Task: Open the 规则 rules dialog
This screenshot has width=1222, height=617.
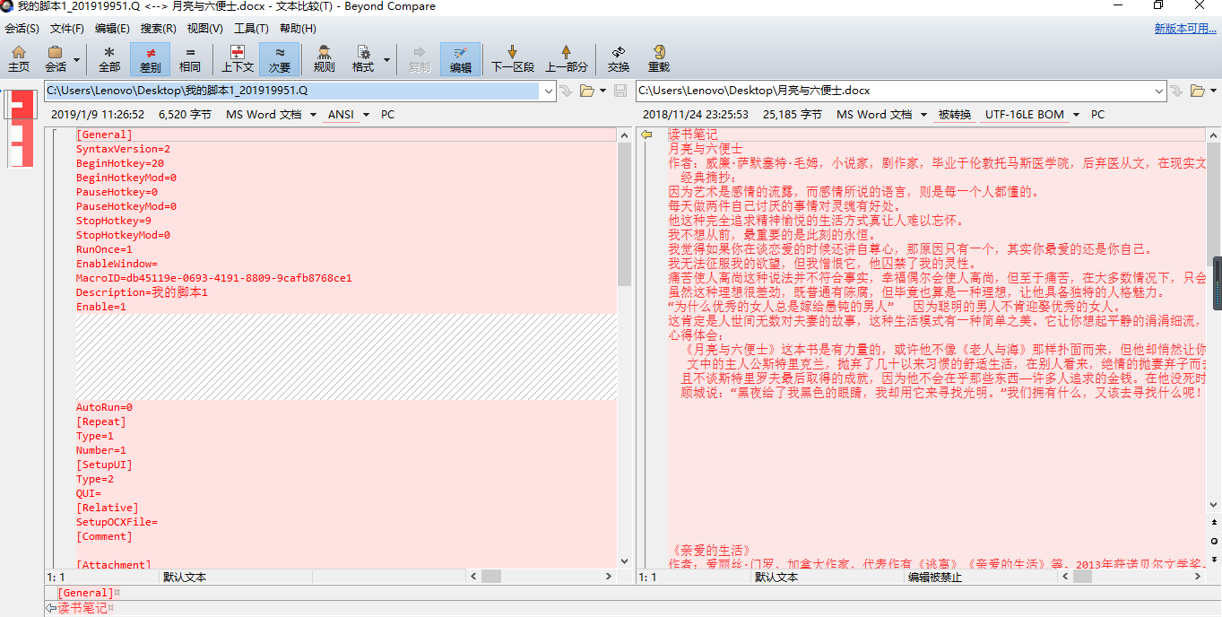Action: [x=325, y=58]
